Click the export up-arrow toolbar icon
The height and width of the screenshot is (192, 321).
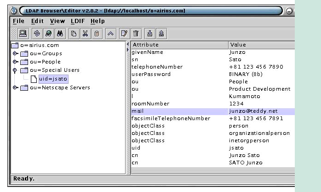(x=161, y=34)
